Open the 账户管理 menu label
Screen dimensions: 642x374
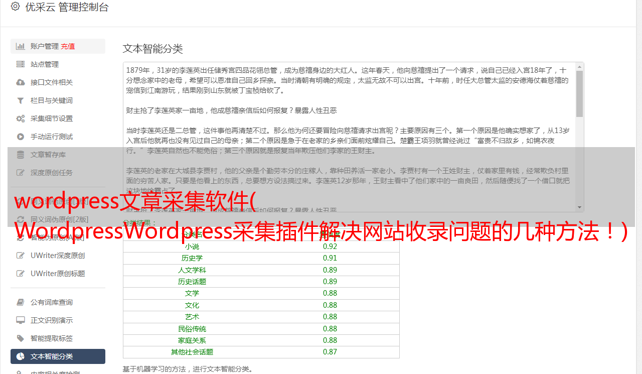click(45, 46)
